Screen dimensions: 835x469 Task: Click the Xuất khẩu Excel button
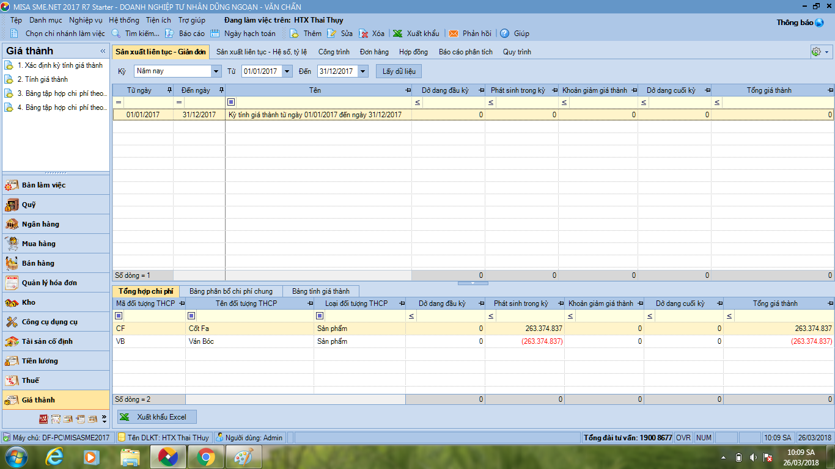(157, 417)
